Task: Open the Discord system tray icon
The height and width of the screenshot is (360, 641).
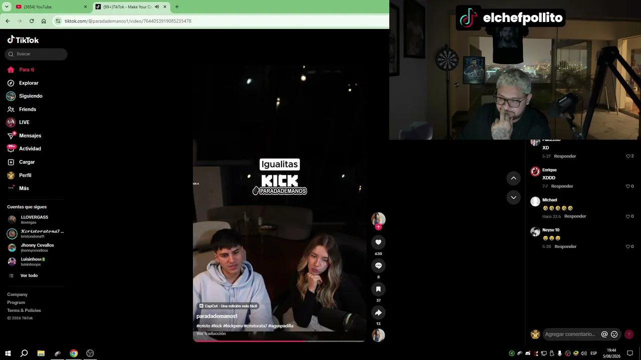Action: coord(528,353)
